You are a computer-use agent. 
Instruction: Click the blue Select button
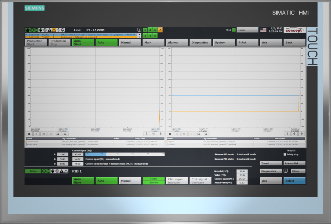[294, 181]
